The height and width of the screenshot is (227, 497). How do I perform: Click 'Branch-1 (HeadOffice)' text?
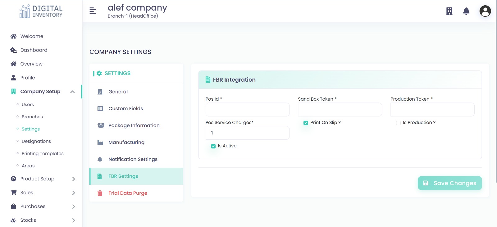pyautogui.click(x=133, y=16)
